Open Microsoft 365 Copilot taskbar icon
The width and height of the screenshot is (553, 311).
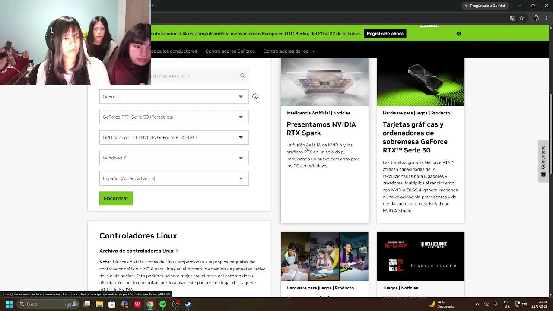coord(125,304)
